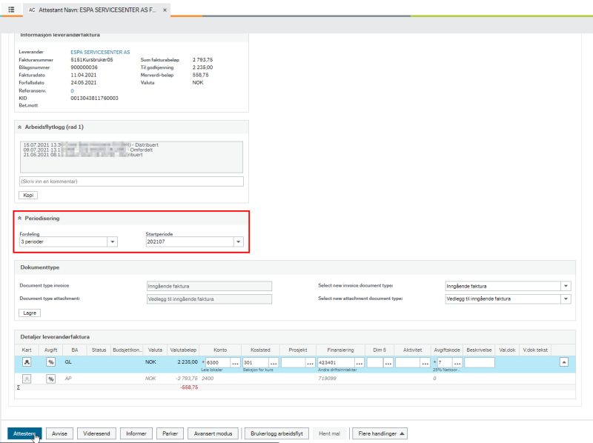Viewport: 593px width, 443px height.
Task: Click the Kopi button
Action: point(28,196)
